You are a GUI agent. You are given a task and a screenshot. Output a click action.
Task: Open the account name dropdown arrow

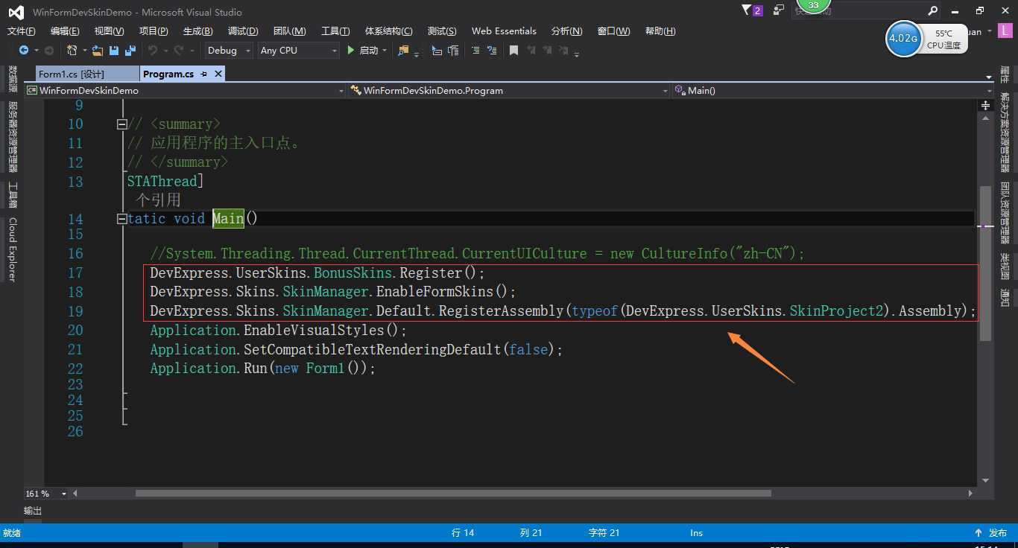[x=989, y=31]
